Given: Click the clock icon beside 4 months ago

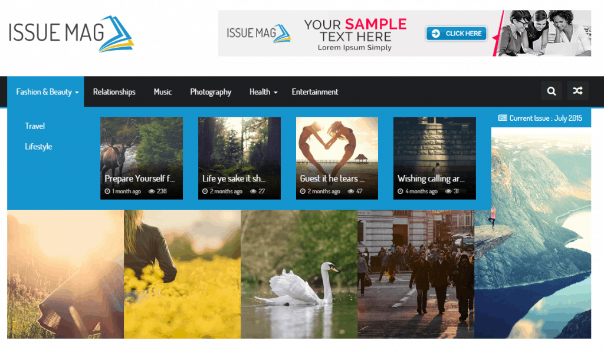Looking at the screenshot, I should click(401, 192).
